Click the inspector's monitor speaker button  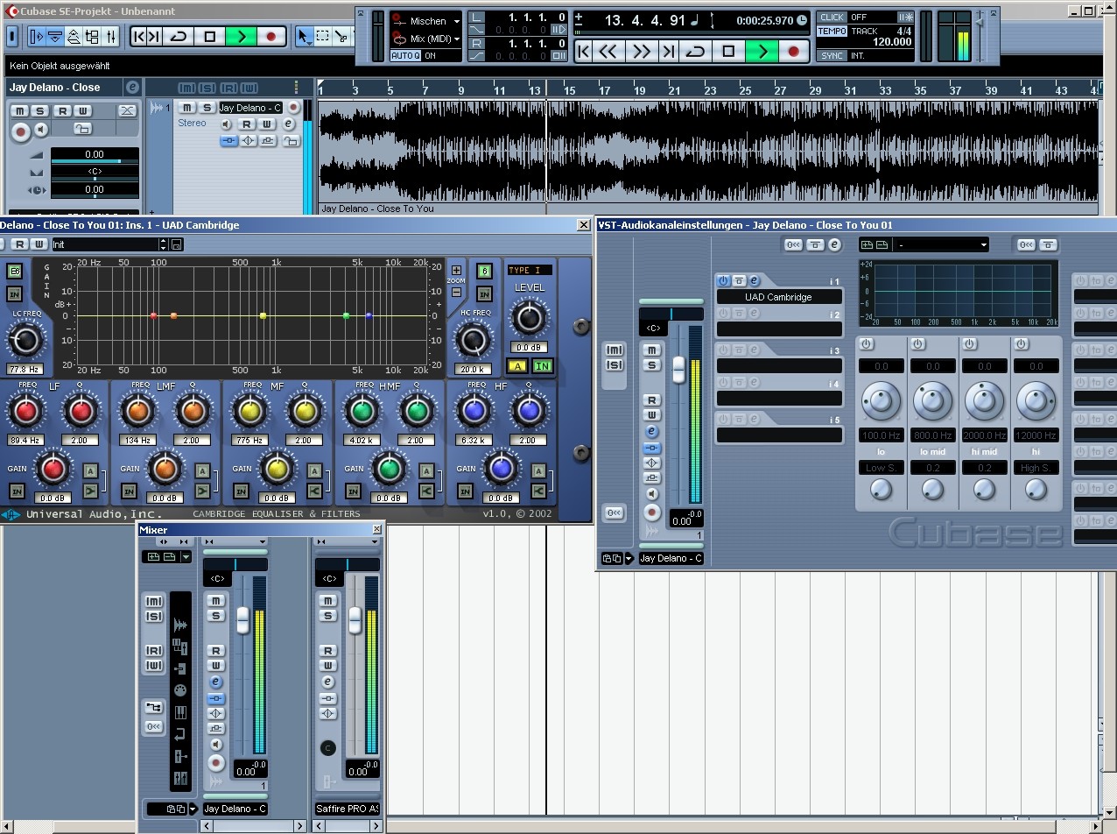[40, 130]
